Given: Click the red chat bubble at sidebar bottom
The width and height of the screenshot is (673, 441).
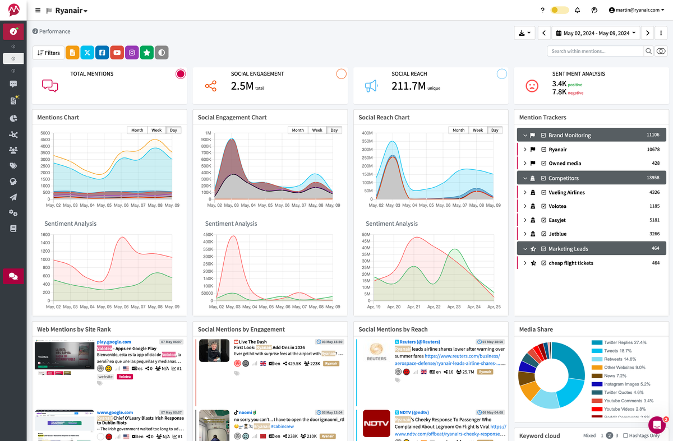Looking at the screenshot, I should tap(13, 276).
